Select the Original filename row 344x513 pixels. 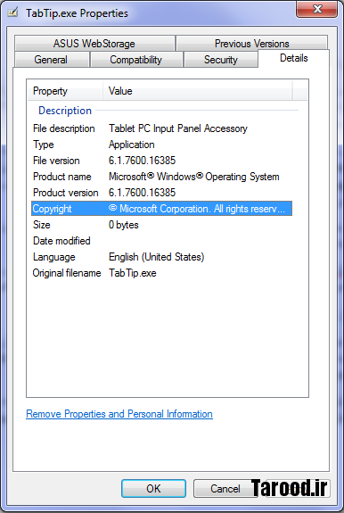pyautogui.click(x=161, y=273)
